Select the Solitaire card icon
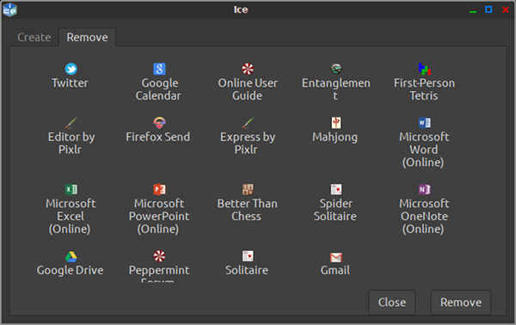The height and width of the screenshot is (325, 516). 248,256
